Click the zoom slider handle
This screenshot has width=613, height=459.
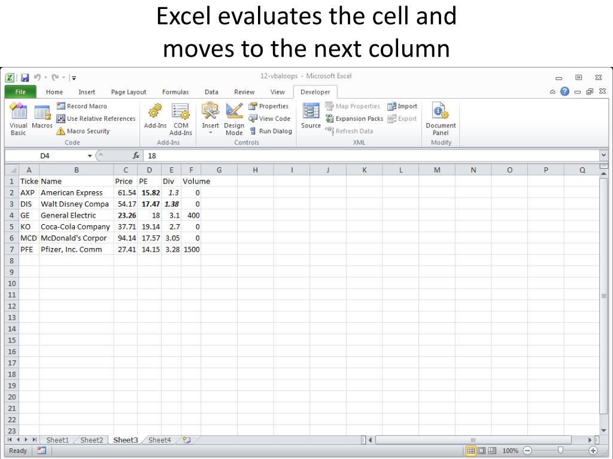[x=560, y=451]
